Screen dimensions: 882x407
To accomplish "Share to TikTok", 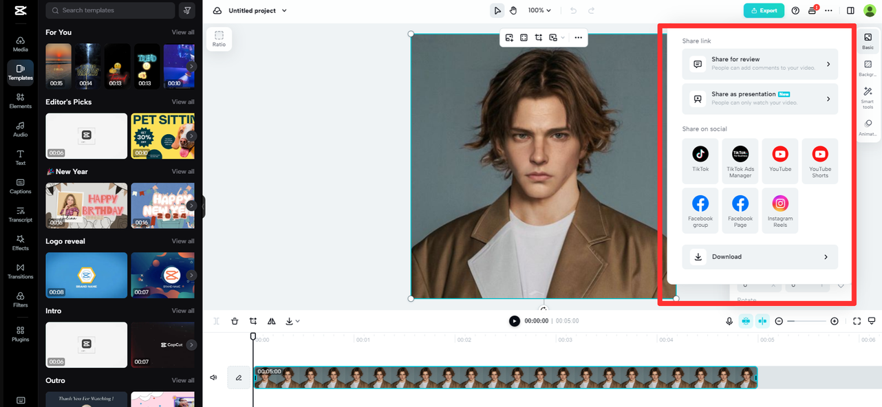I will 700,161.
